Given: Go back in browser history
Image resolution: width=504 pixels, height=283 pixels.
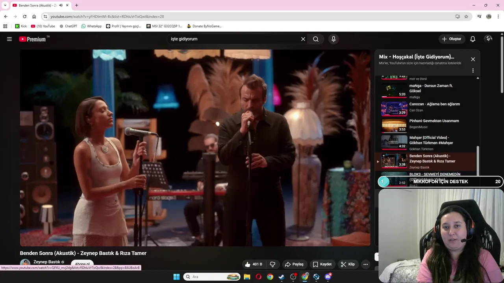Looking at the screenshot, I should click(6, 17).
